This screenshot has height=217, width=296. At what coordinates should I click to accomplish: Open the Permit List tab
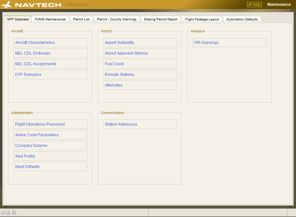point(81,19)
